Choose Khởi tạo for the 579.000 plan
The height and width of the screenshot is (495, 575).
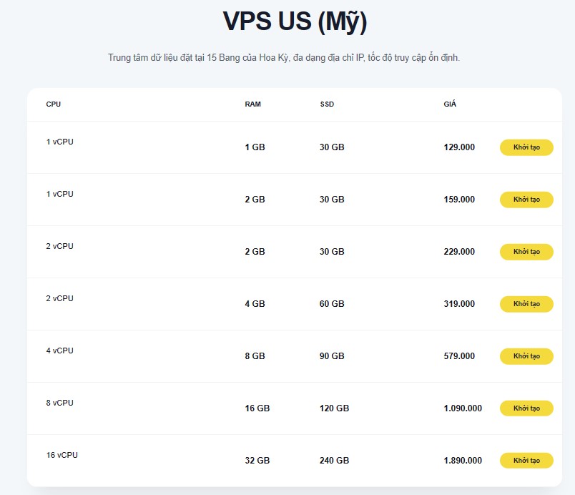click(526, 356)
